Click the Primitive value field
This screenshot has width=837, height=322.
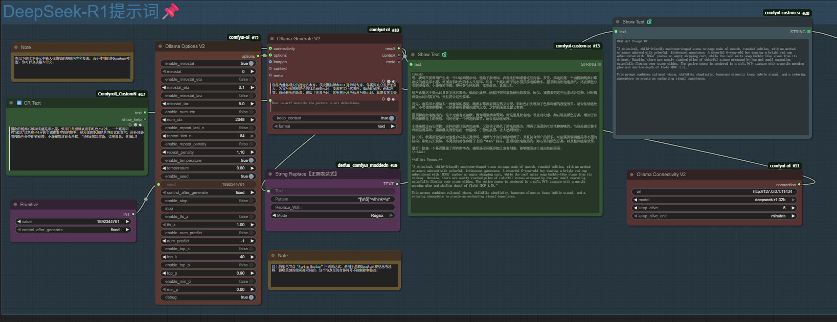pos(73,221)
